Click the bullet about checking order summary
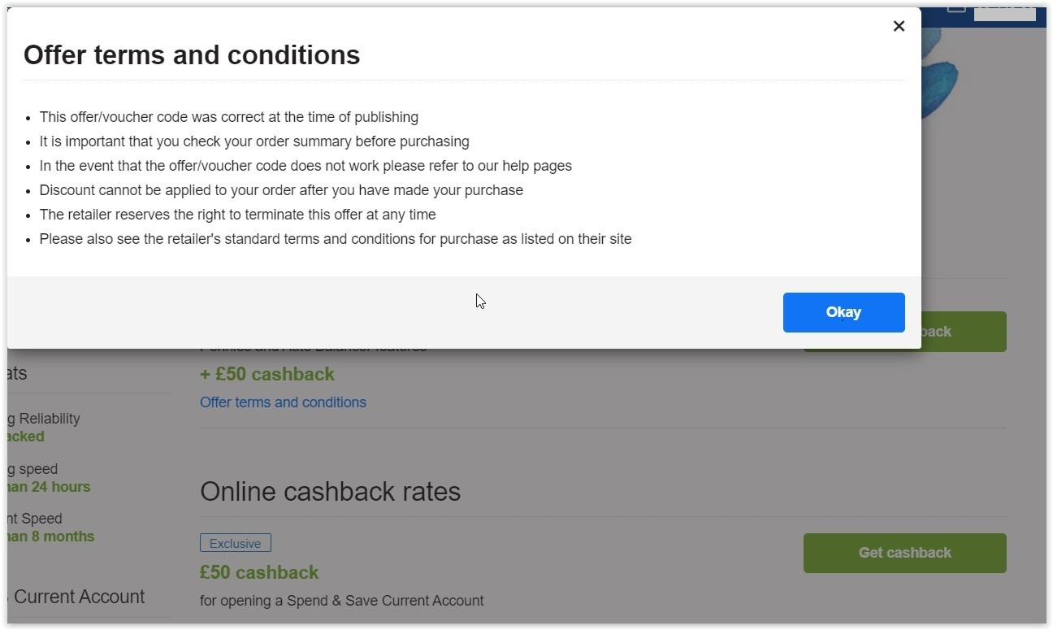1053x630 pixels. tap(254, 141)
